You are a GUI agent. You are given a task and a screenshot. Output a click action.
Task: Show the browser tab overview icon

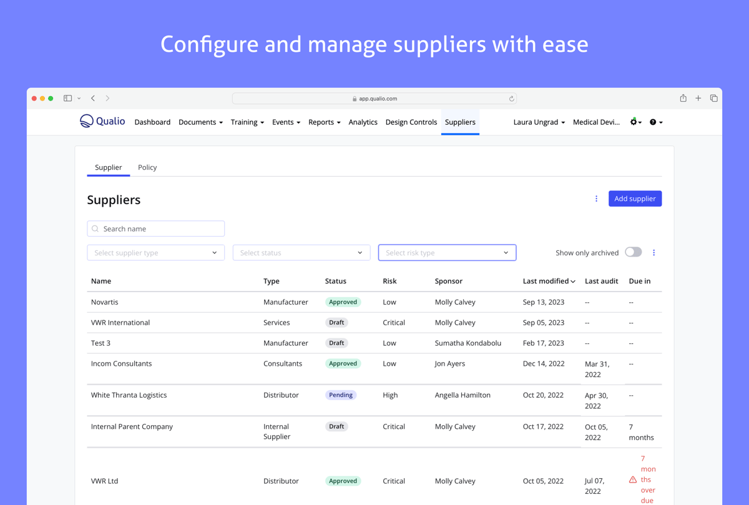pos(713,98)
